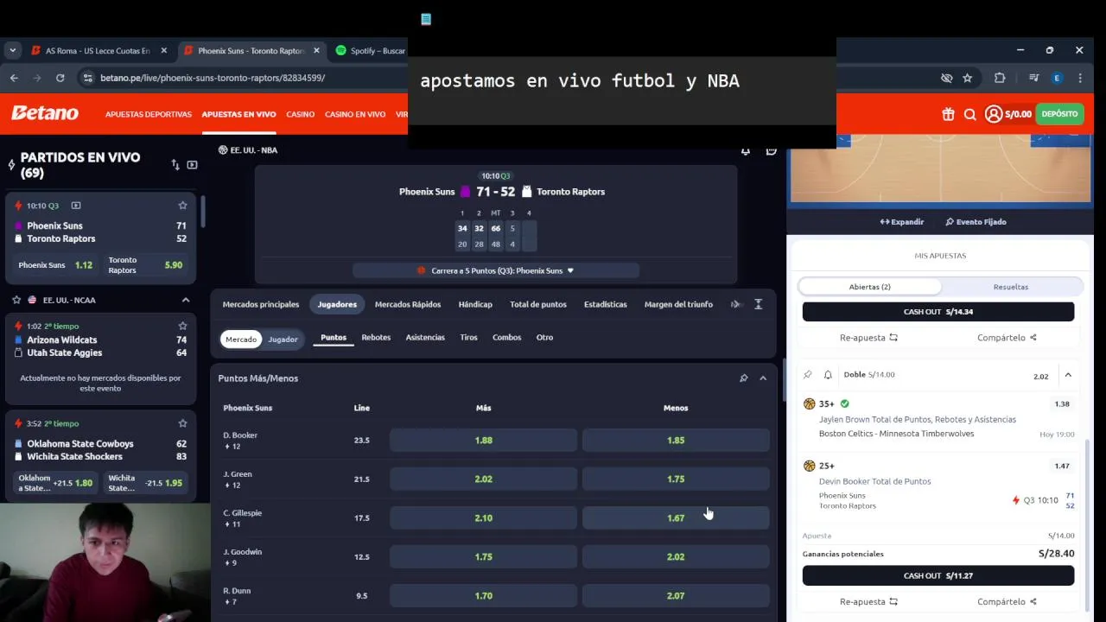The width and height of the screenshot is (1106, 622).
Task: Select Mercados principales tab
Action: (x=261, y=304)
